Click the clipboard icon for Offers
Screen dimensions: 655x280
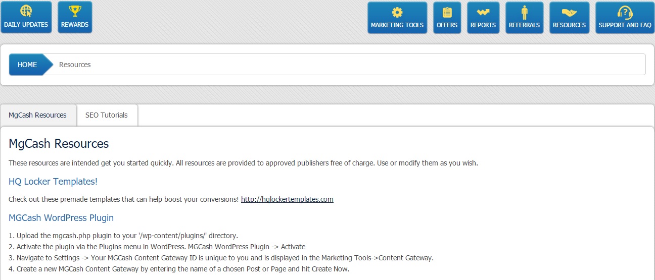(x=447, y=12)
